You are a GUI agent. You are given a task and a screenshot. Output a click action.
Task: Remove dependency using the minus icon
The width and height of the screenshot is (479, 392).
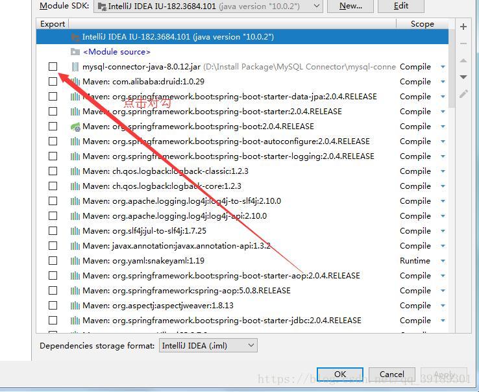[x=463, y=43]
